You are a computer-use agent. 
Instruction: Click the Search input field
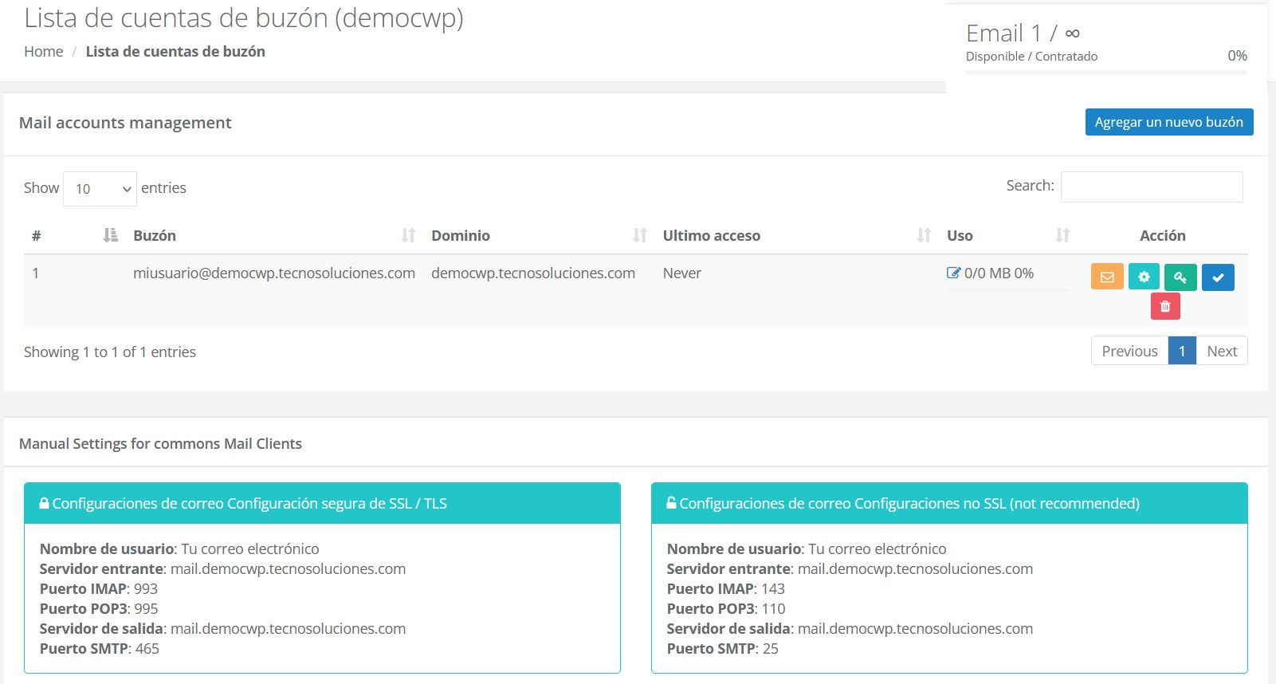tap(1151, 187)
